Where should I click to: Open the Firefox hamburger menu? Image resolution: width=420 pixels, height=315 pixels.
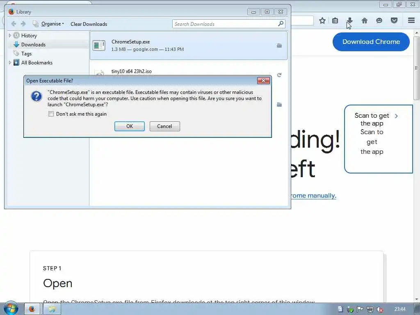coord(411,21)
